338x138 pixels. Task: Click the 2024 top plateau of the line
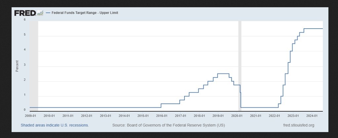click(x=313, y=29)
